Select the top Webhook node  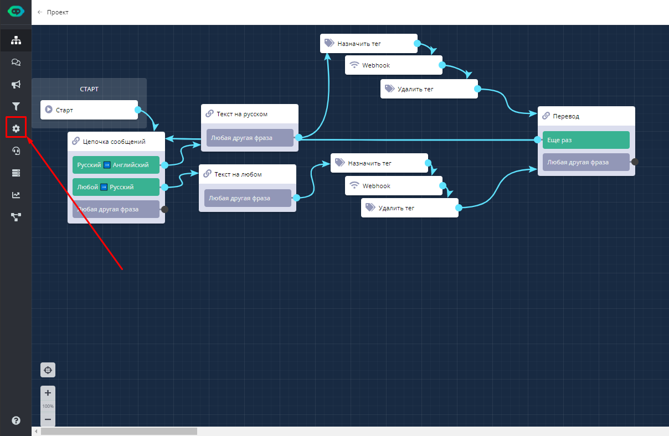coord(393,65)
